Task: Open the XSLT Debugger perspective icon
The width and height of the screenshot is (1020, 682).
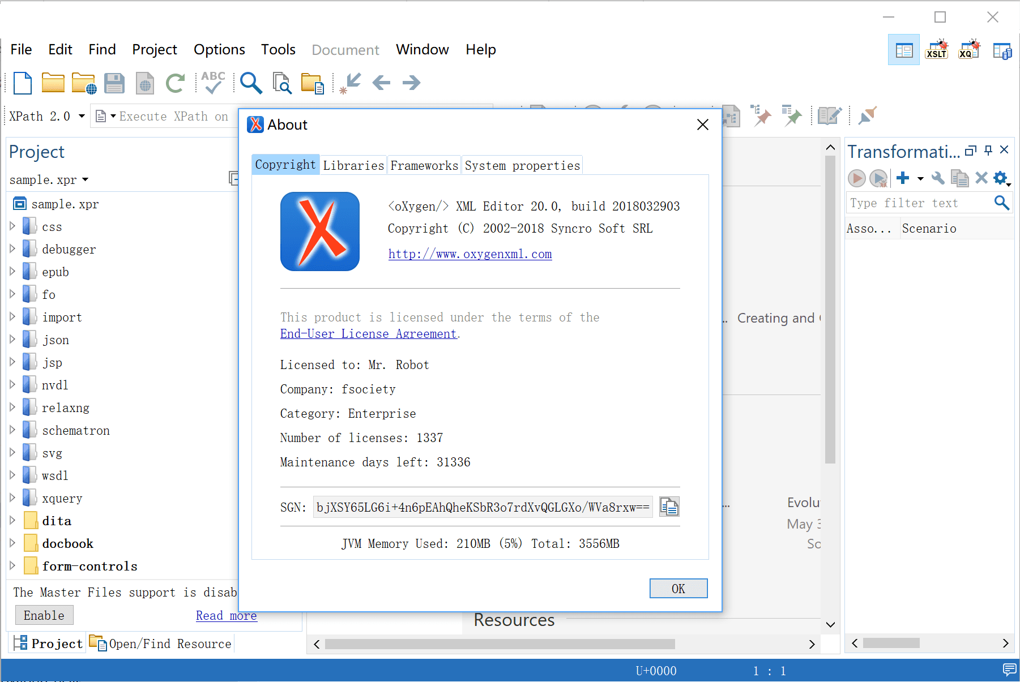Action: coord(936,50)
